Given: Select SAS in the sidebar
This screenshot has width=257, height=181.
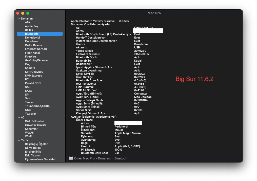Looking at the screenshot, I should tap(28, 87).
